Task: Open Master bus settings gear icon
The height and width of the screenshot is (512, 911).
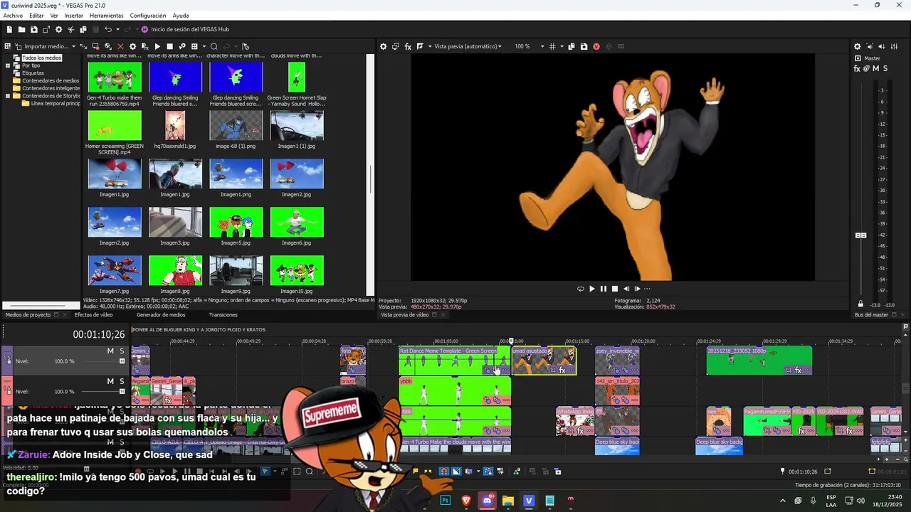Action: point(857,46)
